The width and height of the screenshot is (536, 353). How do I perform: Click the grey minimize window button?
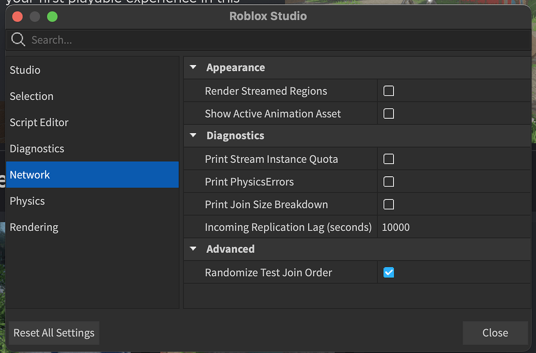[x=35, y=17]
